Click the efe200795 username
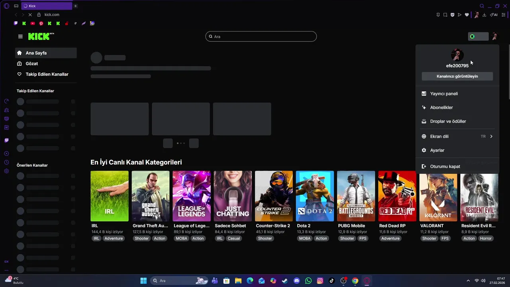Viewport: 510px width, 287px height. [457, 66]
